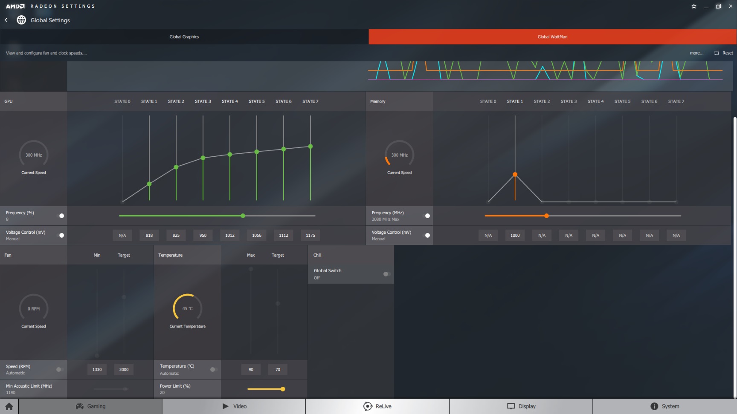The width and height of the screenshot is (737, 414).
Task: Toggle Temperature (°C) automatic switch
Action: point(213,369)
